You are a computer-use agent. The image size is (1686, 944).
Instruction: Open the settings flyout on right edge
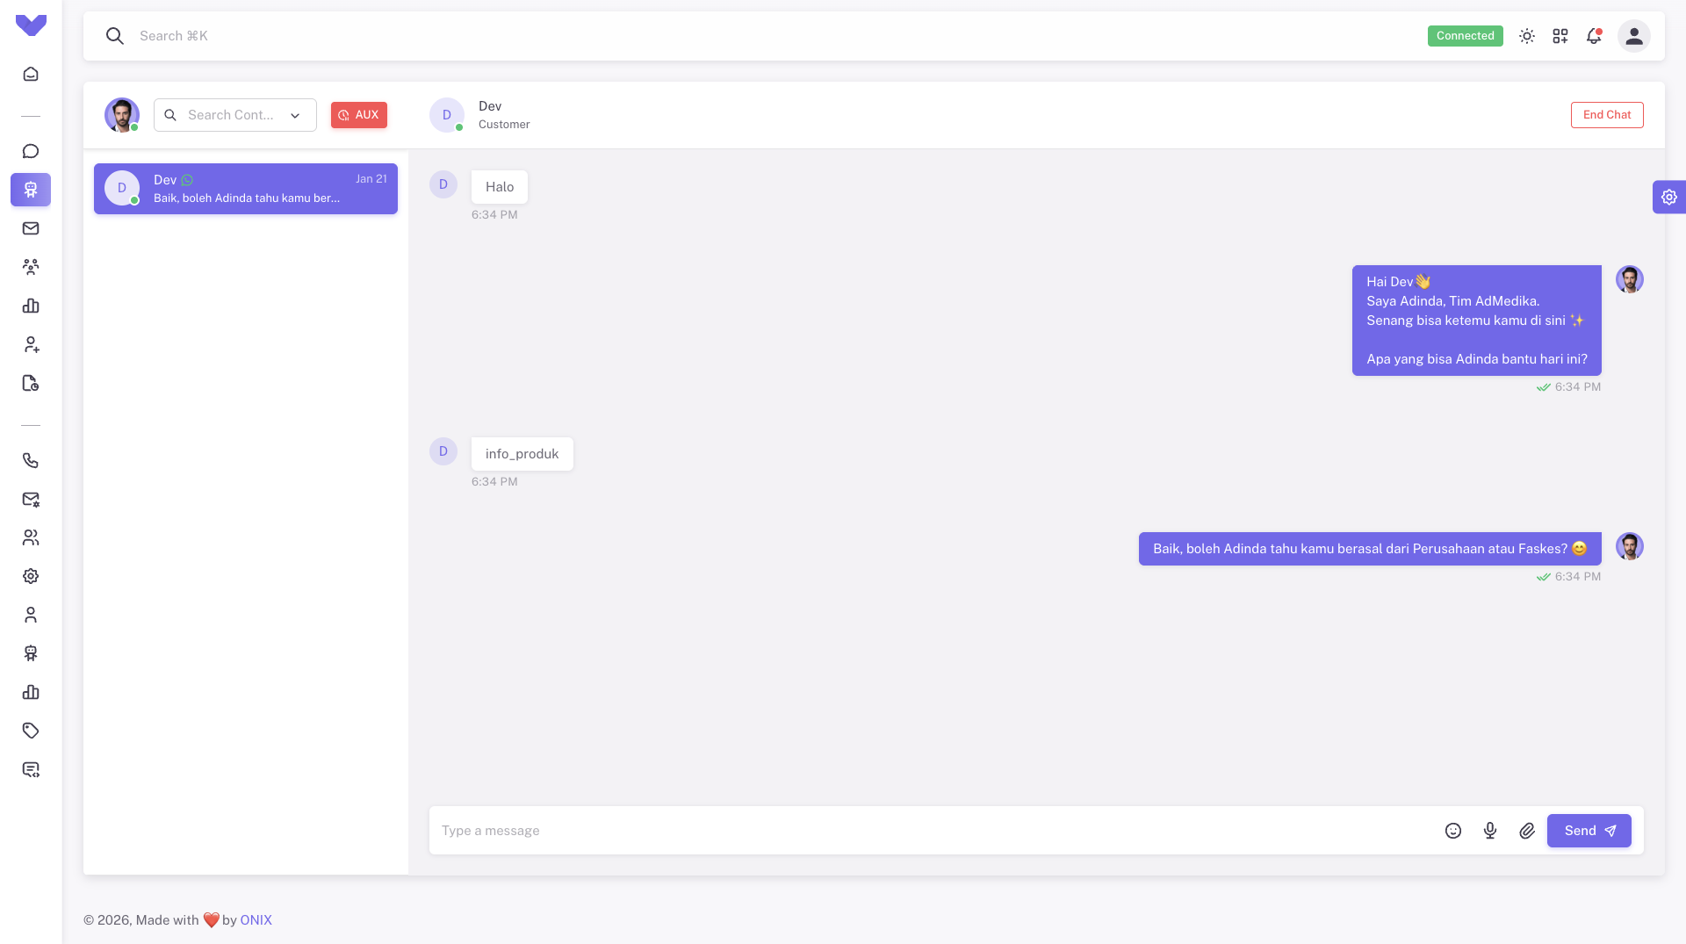[x=1669, y=197]
